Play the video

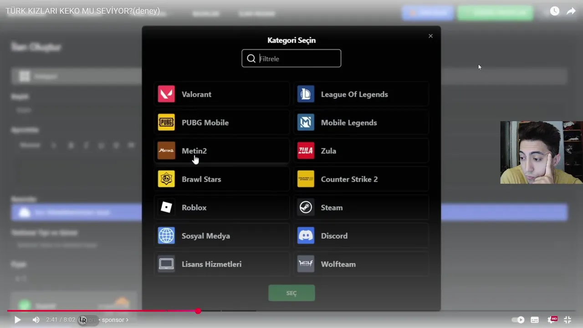(x=17, y=320)
